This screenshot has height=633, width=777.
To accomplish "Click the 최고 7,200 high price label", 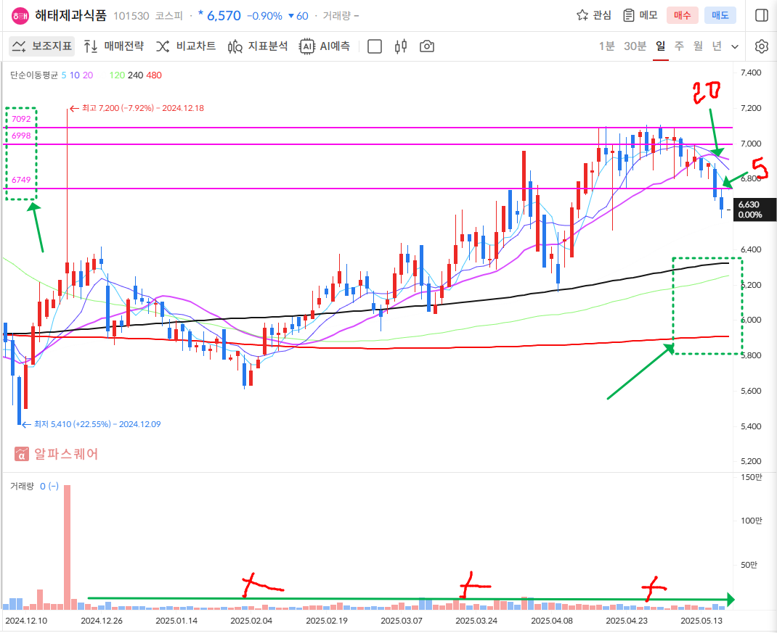I will pos(137,108).
